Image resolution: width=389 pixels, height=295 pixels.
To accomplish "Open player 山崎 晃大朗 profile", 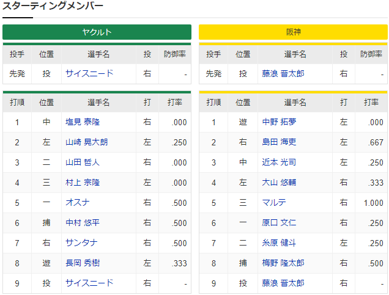I will pos(87,142).
